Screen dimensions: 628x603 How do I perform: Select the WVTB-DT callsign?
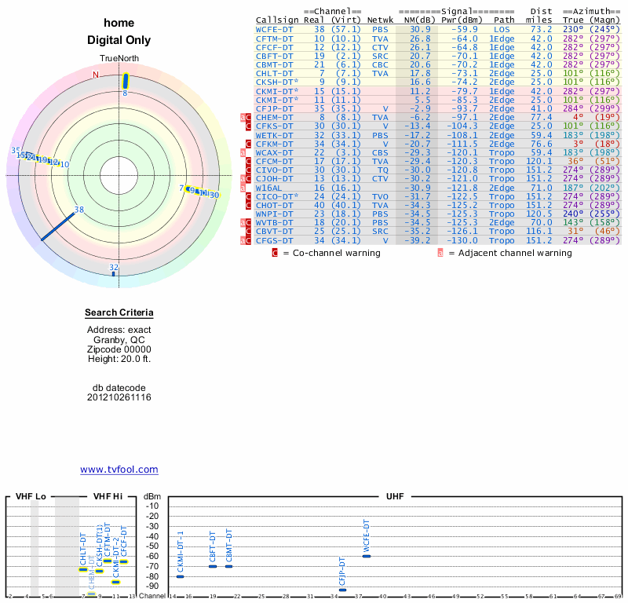pos(274,223)
